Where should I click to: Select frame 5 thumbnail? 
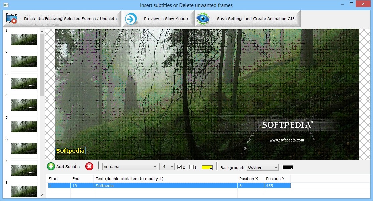coord(24,127)
